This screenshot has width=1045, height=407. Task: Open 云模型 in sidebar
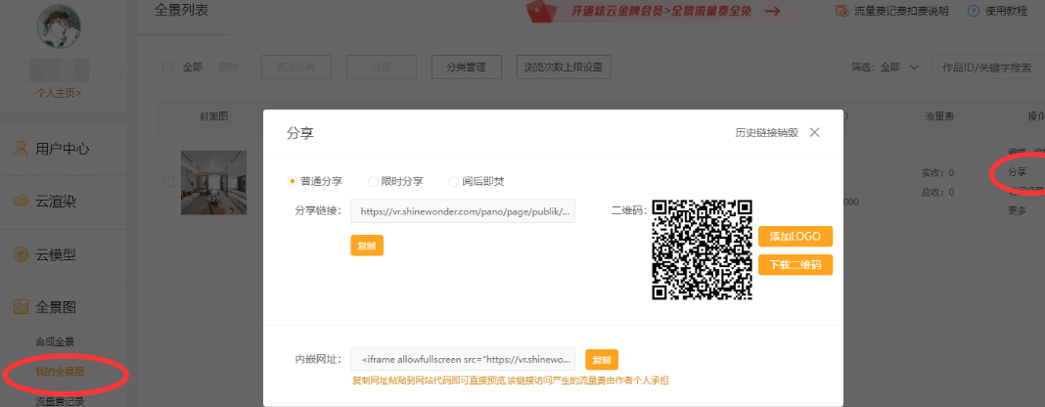click(56, 254)
